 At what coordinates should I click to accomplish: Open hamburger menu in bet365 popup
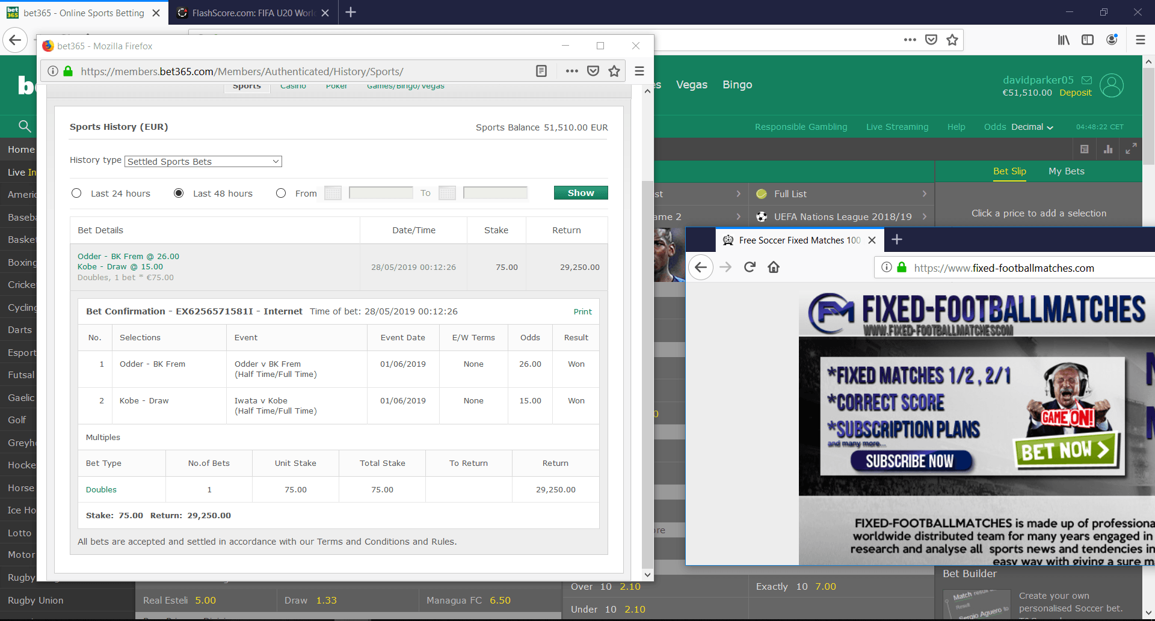[x=639, y=71]
